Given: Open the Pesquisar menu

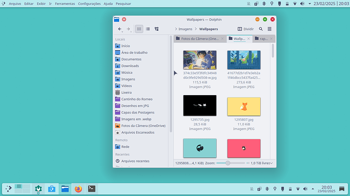Looking at the screenshot, I should pos(123,4).
